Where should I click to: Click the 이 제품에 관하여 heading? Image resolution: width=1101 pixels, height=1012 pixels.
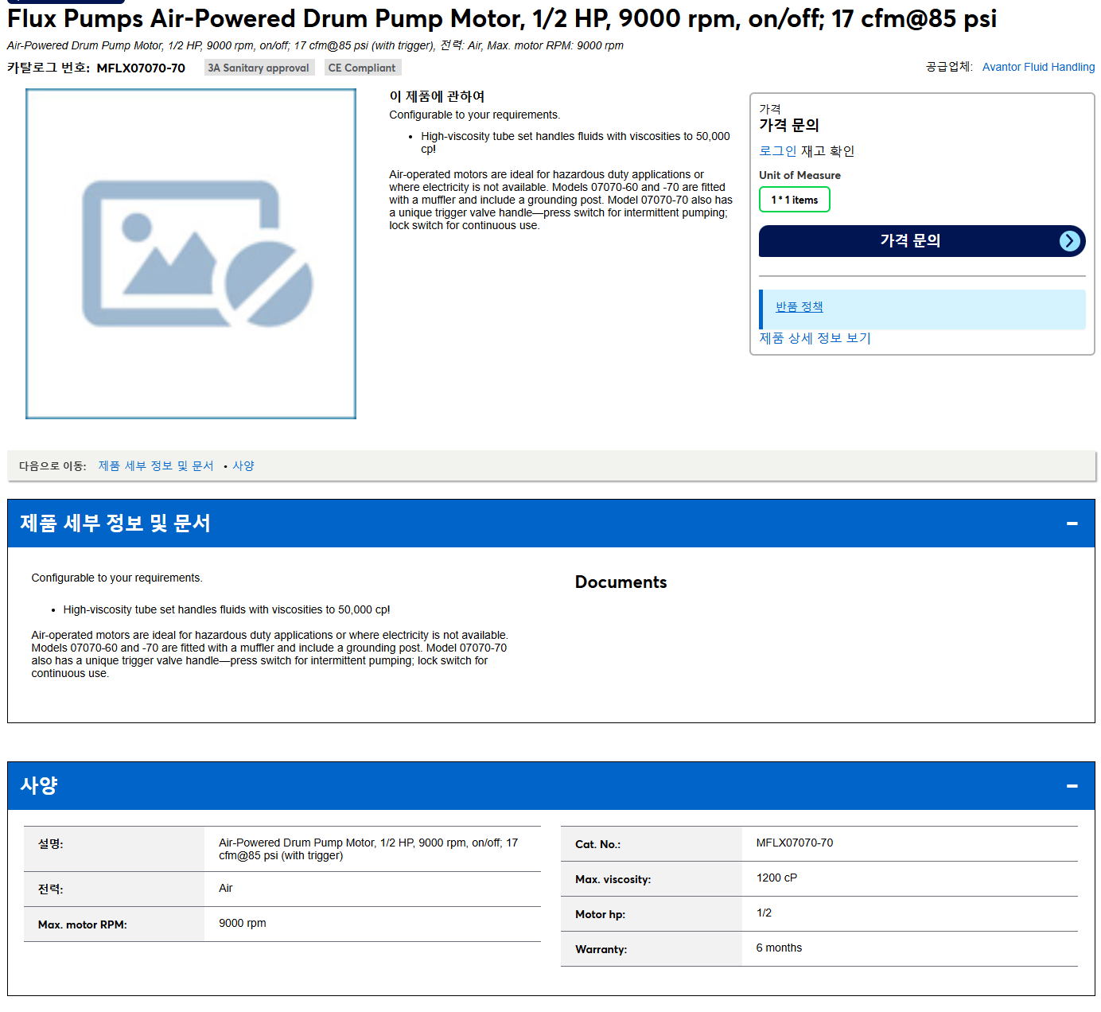437,96
